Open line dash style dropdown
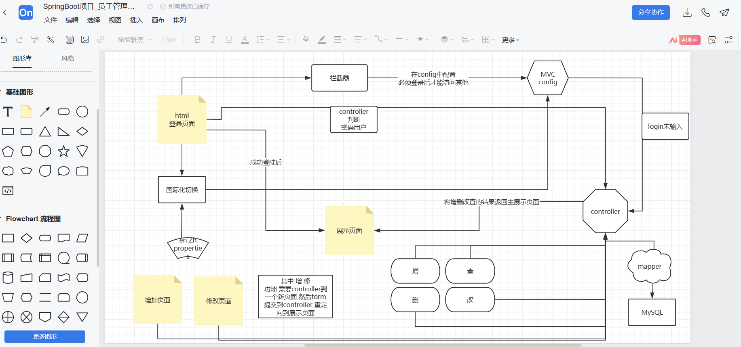 pyautogui.click(x=360, y=40)
